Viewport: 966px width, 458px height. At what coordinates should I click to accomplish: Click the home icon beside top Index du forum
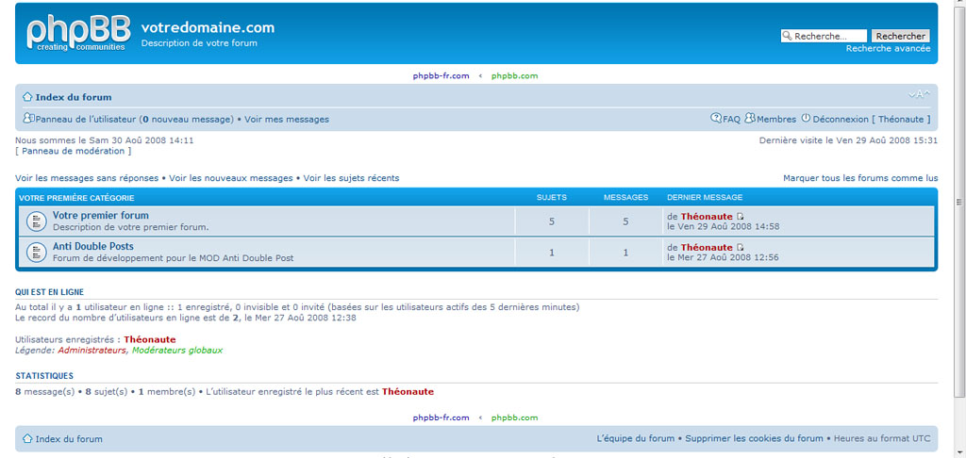point(27,97)
